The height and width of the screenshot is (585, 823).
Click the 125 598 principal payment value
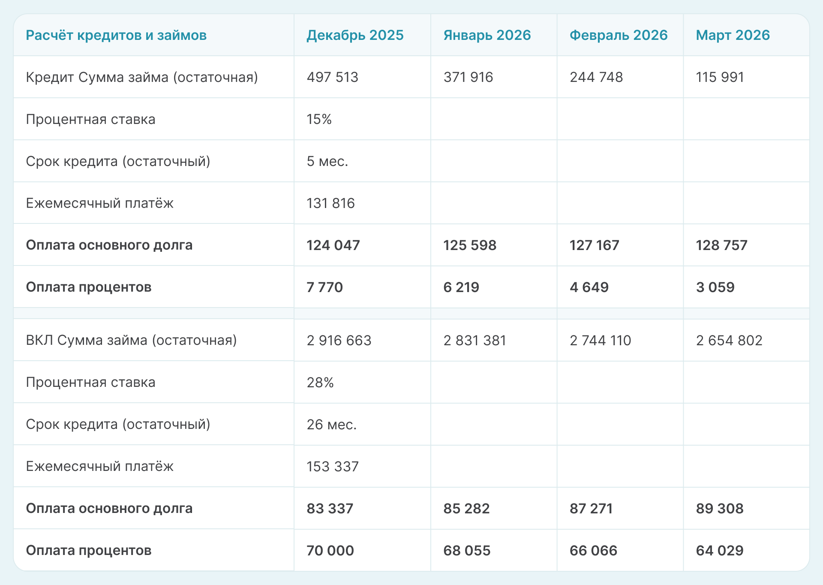tap(469, 245)
